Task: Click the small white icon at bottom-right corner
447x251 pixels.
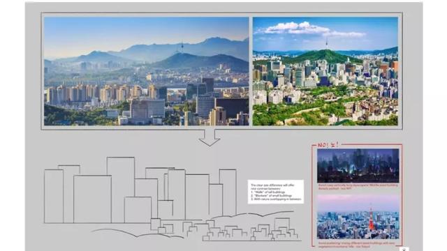Action: pyautogui.click(x=404, y=249)
